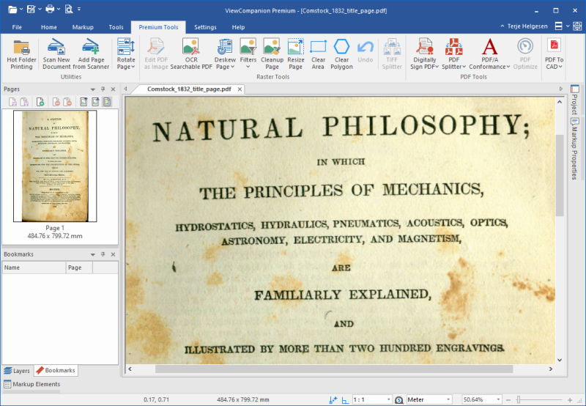The height and width of the screenshot is (406, 586).
Task: Click the first save page icon in Pages panel
Action: coord(12,102)
